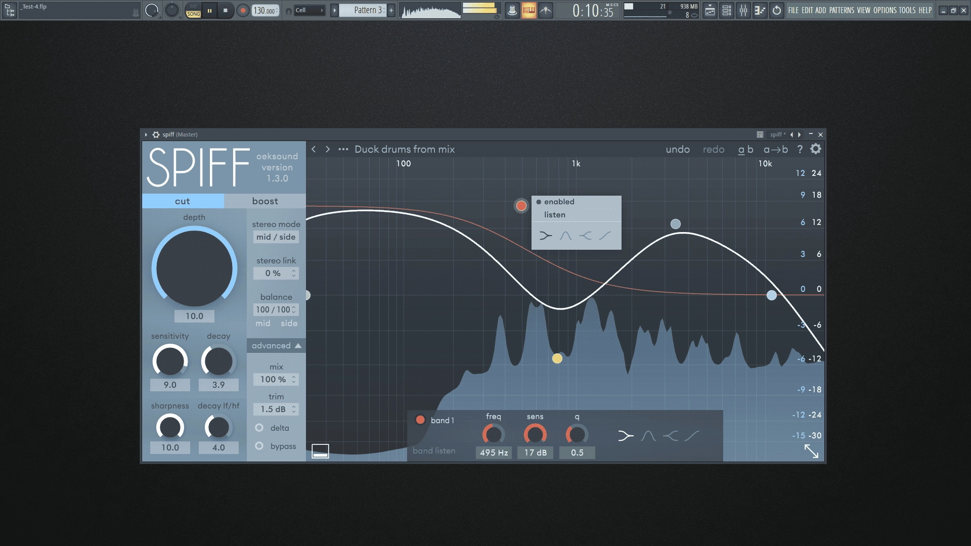This screenshot has height=546, width=971.
Task: Toggle a/b comparison state
Action: [745, 149]
